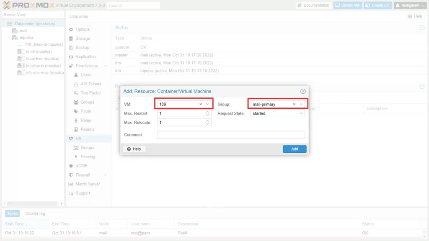Switch to the Cluster log tab
The height and width of the screenshot is (241, 429).
coord(35,213)
